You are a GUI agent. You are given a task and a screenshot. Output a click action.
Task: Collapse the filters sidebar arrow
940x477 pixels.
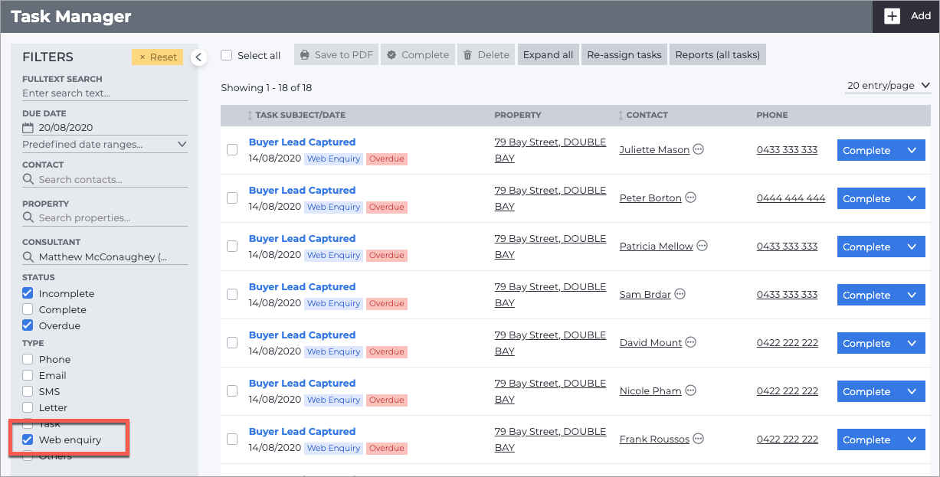coord(198,57)
